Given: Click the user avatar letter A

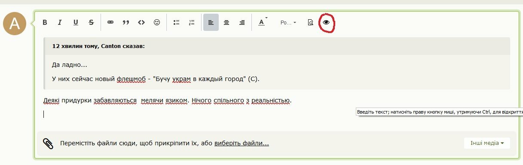Looking at the screenshot, I should coord(15,24).
